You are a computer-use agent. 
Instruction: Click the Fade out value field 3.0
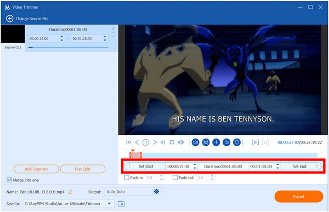click(203, 178)
